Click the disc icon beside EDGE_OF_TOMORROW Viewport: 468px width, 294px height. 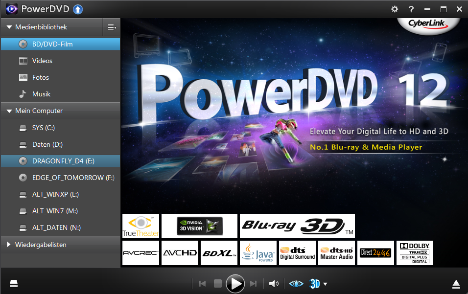(23, 178)
